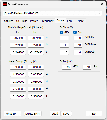Close the MorePowerTool window
Viewport: 107px width, 120px height.
point(102,4)
